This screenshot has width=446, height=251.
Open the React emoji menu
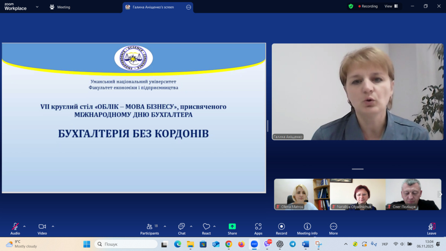206,229
